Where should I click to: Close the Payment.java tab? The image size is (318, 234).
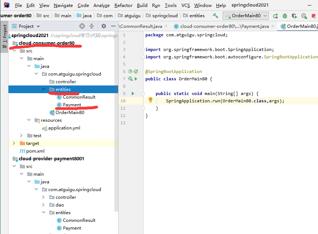pyautogui.click(x=273, y=26)
